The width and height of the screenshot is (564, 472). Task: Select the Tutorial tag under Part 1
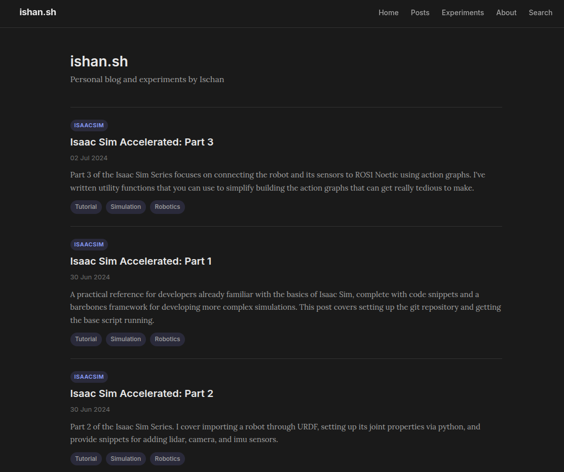point(86,339)
